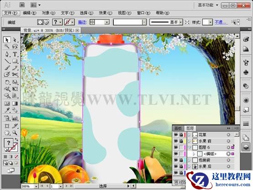Select the Scale tool

pyautogui.click(x=15, y=82)
